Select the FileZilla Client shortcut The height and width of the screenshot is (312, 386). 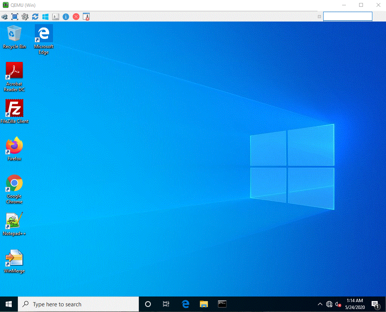tap(14, 111)
